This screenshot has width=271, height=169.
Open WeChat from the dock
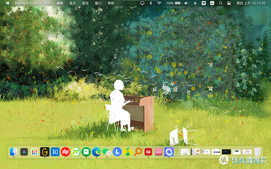[x=107, y=152]
